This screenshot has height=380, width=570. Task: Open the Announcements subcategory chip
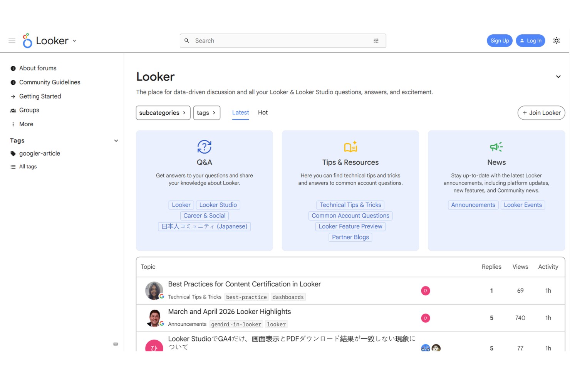[x=473, y=205]
